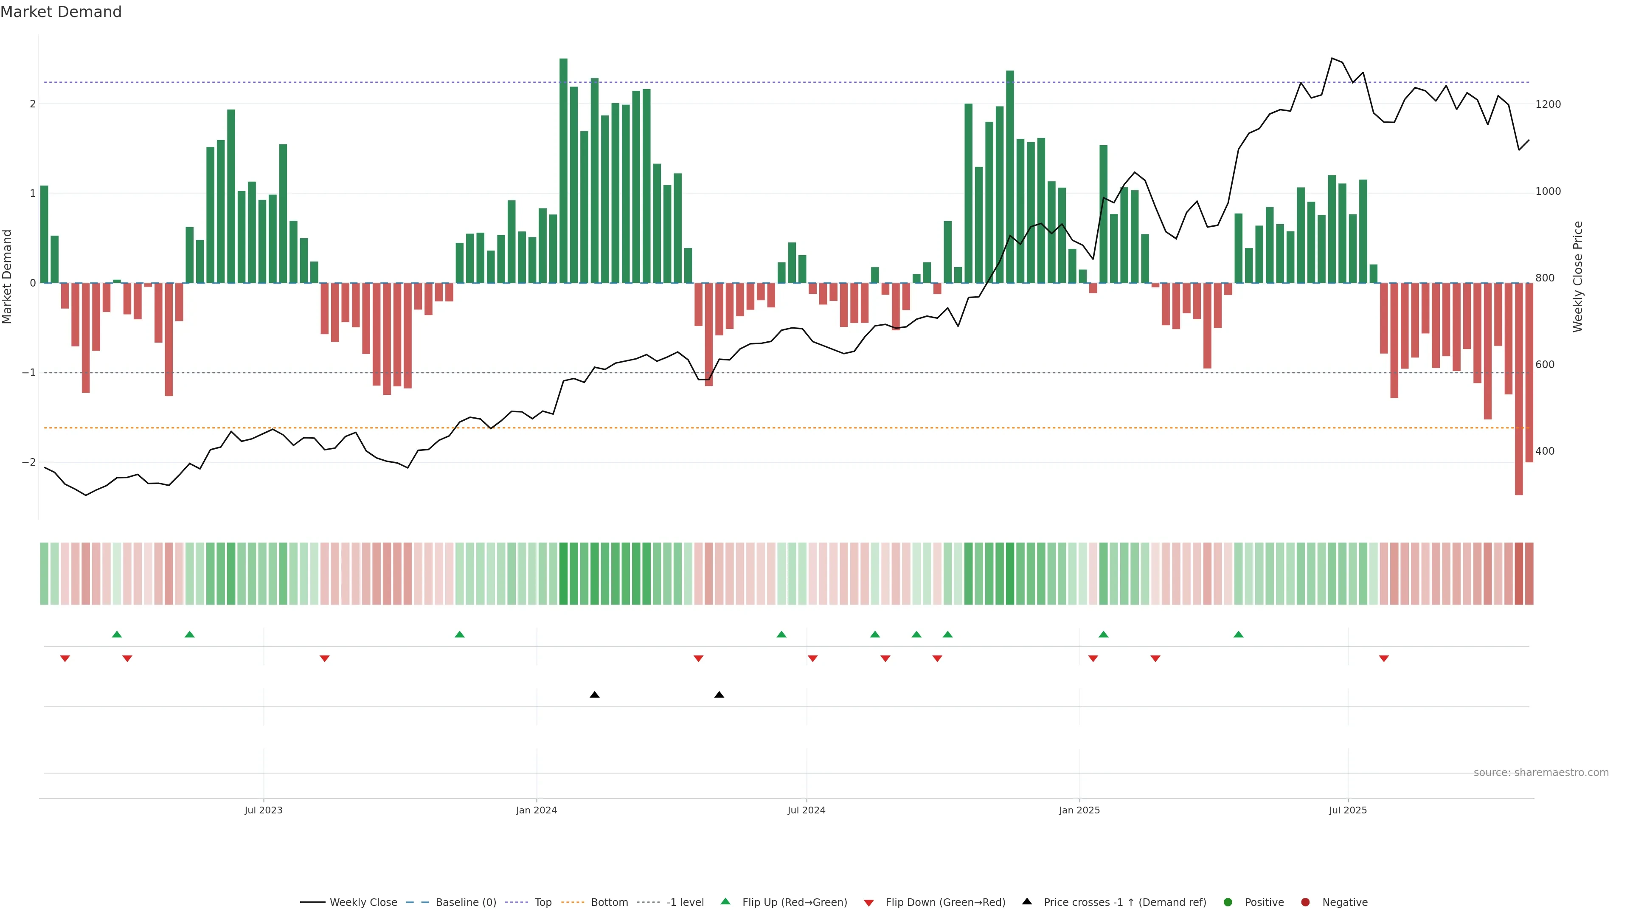Click first green flip-up triangle marker
Image resolution: width=1630 pixels, height=917 pixels.
coord(116,634)
